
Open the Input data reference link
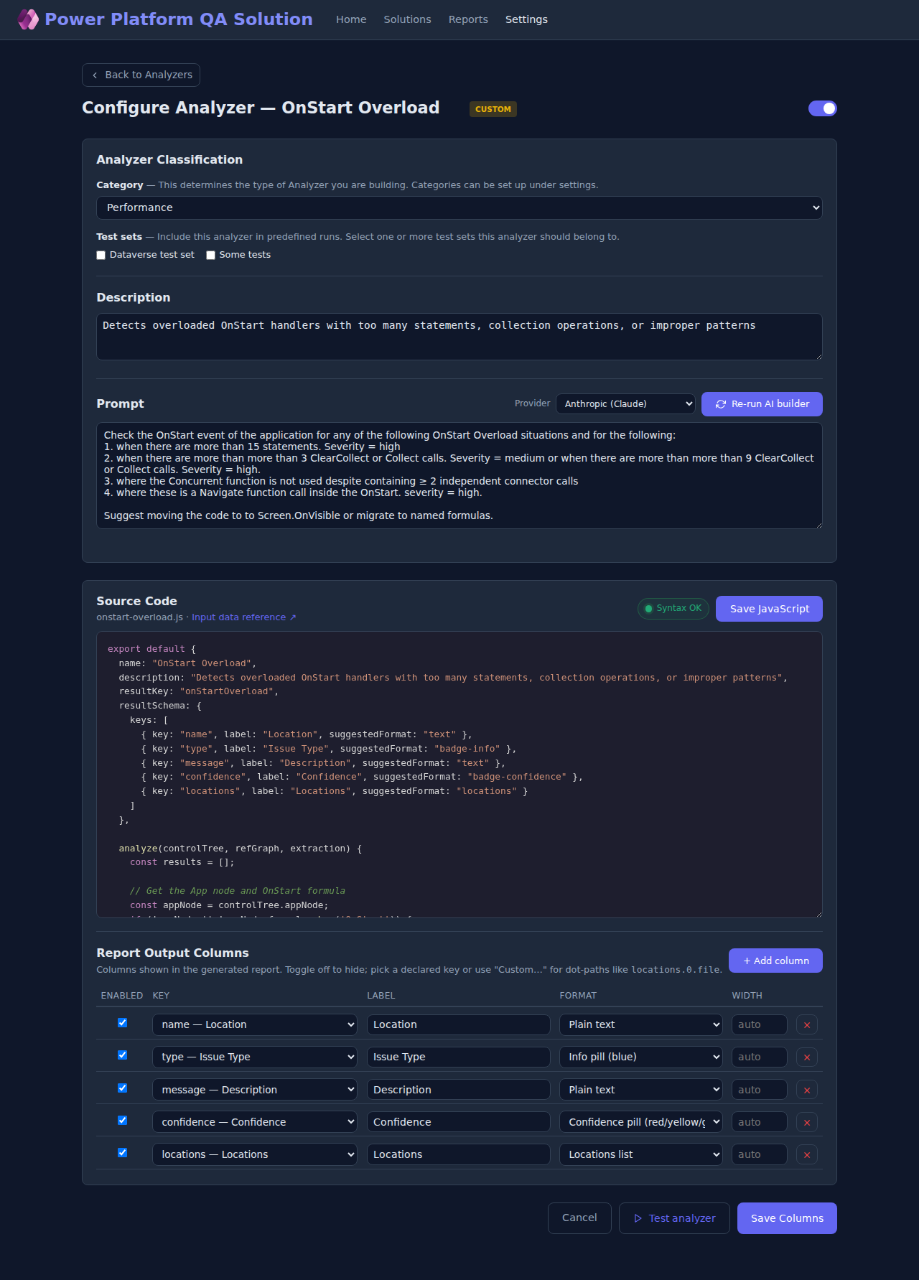click(244, 617)
